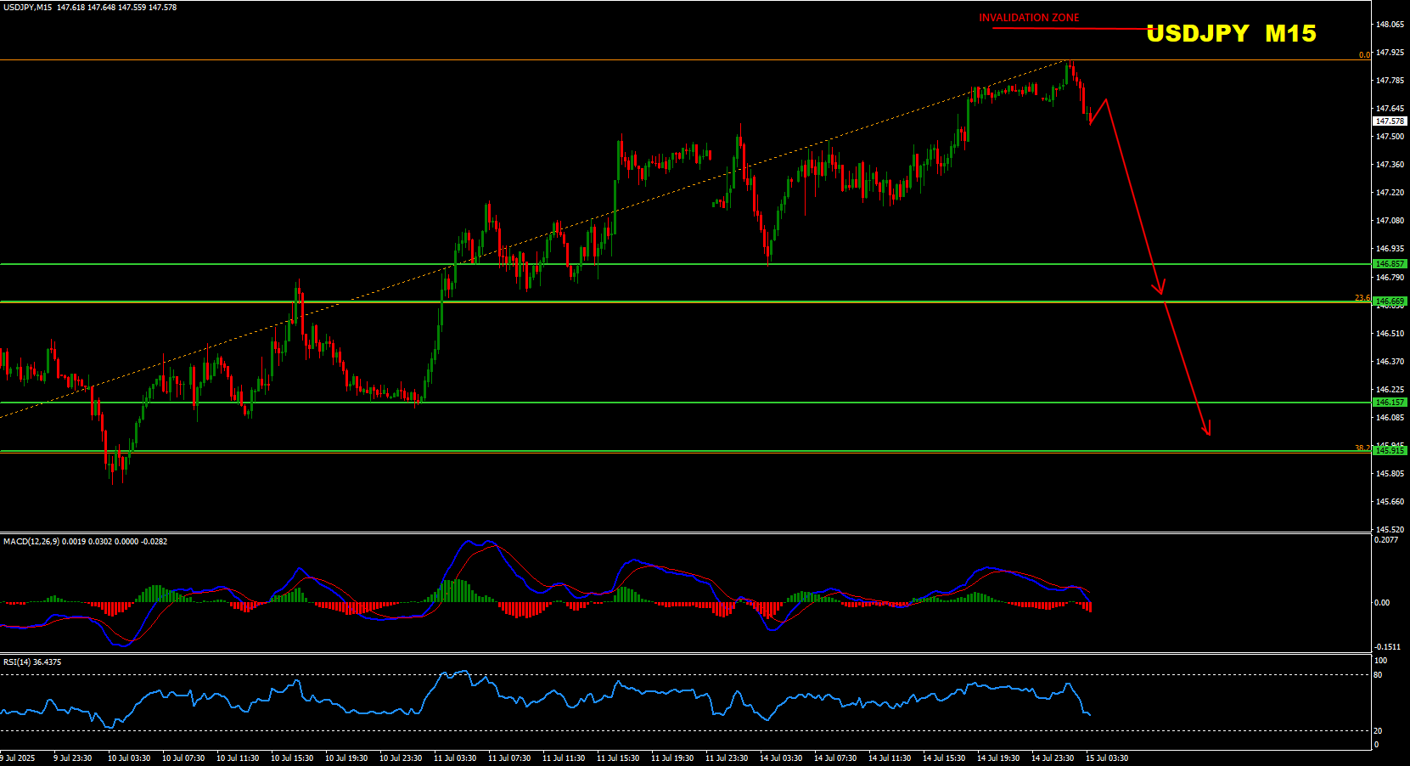Select the red INVALIDATION ZONE label

point(1029,18)
